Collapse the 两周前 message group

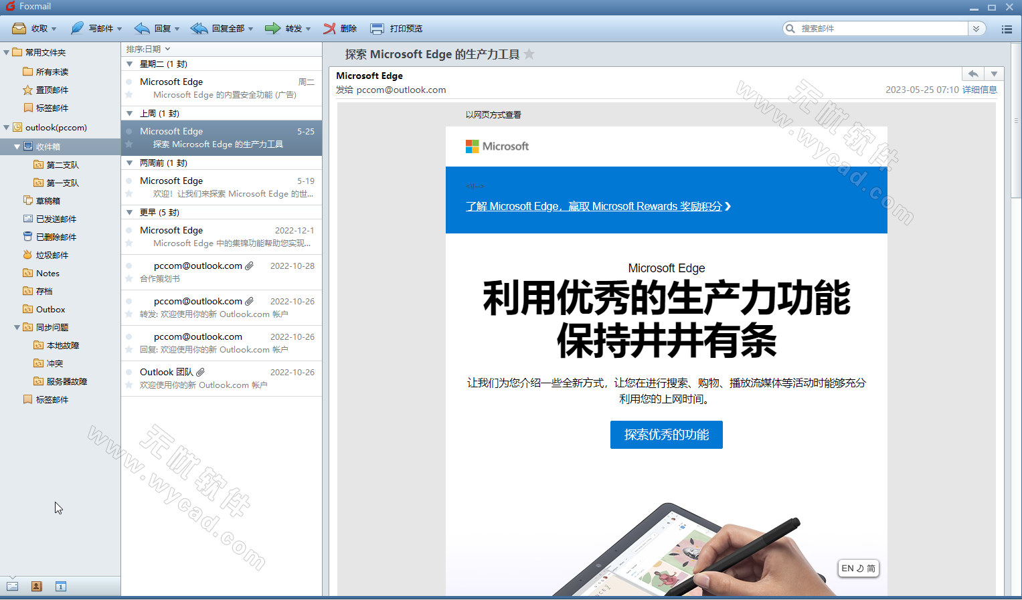pyautogui.click(x=130, y=163)
